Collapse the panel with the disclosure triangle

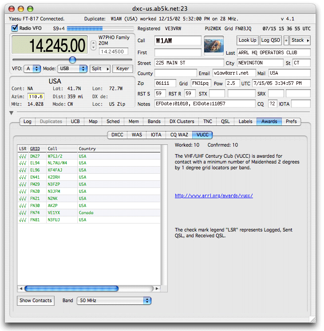click(11, 113)
